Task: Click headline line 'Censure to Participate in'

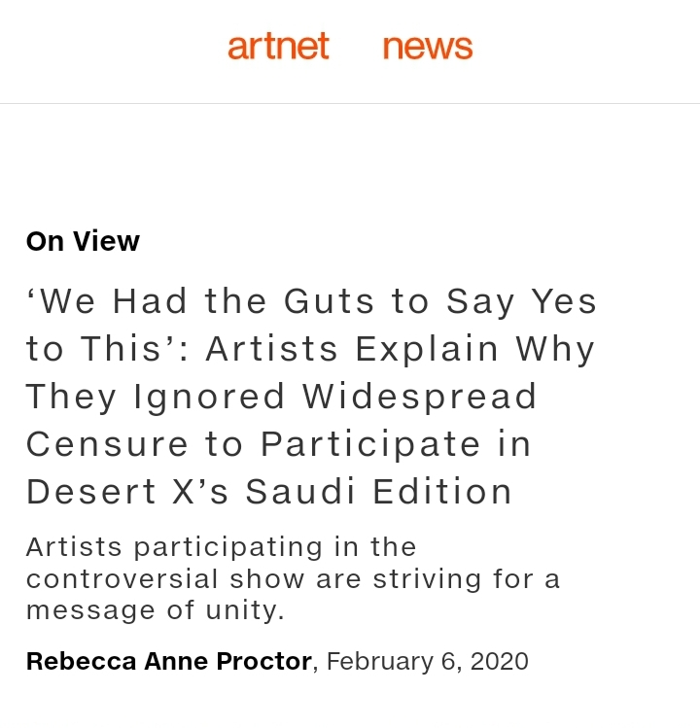Action: click(279, 444)
